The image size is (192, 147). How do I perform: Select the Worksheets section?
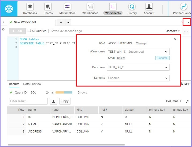[113, 9]
